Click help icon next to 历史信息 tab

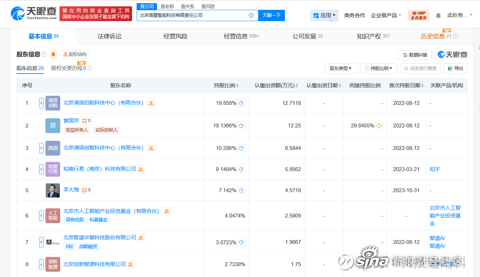(455, 36)
